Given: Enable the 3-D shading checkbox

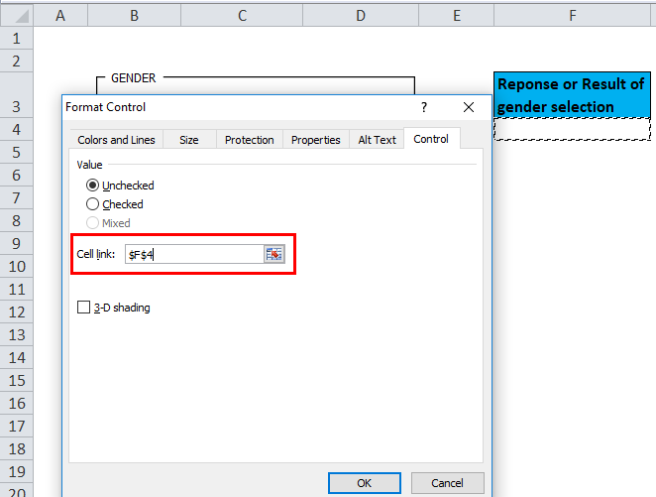Looking at the screenshot, I should click(83, 308).
